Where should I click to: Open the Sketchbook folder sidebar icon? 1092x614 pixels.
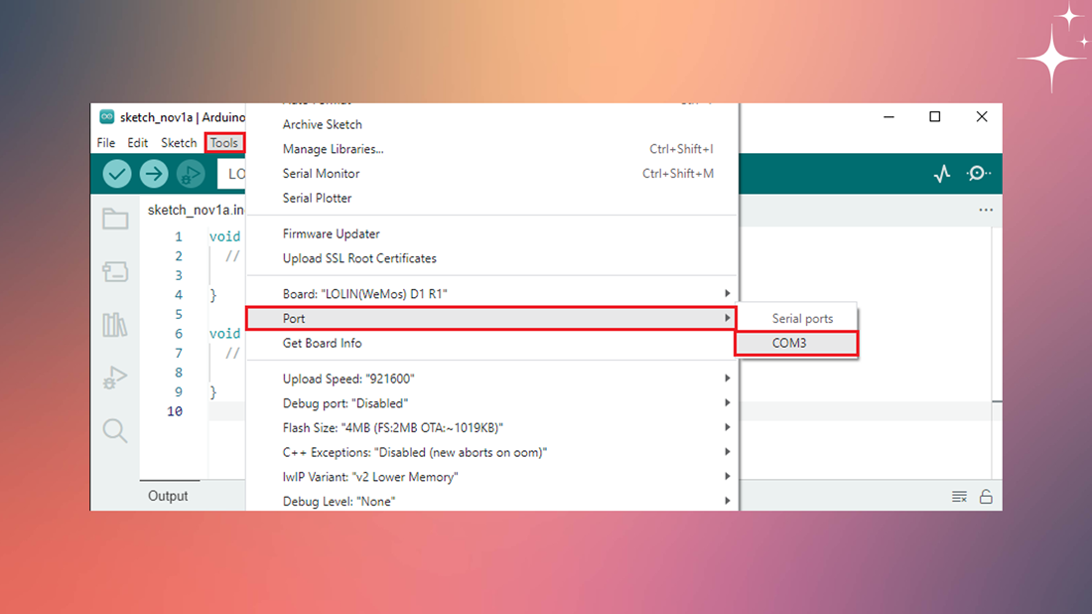[115, 219]
